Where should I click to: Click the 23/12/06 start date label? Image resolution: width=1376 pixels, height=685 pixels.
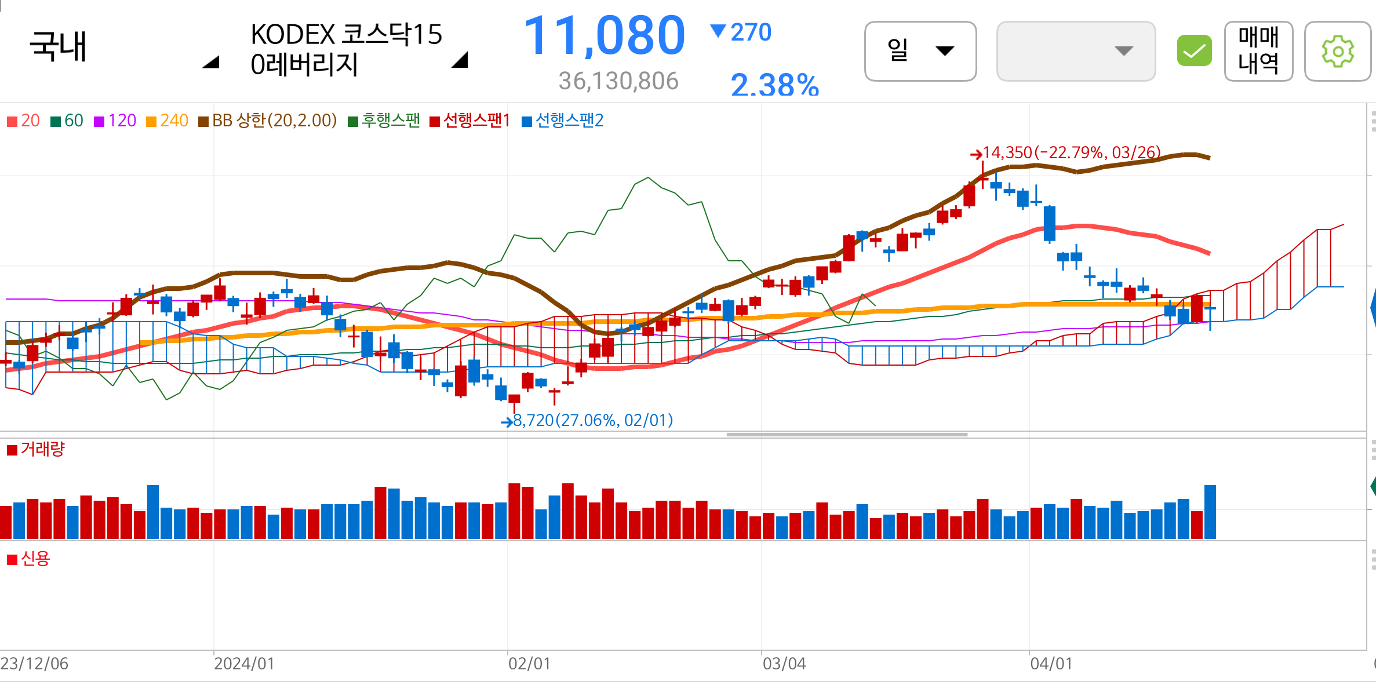(x=34, y=664)
